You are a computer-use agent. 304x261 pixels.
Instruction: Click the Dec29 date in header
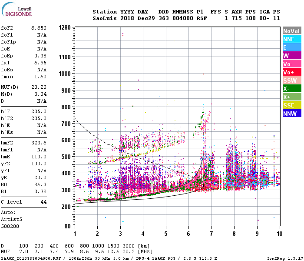point(146,18)
